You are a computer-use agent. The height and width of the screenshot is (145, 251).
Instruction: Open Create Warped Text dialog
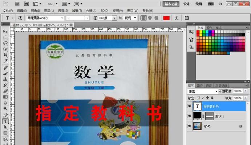coord(177,18)
